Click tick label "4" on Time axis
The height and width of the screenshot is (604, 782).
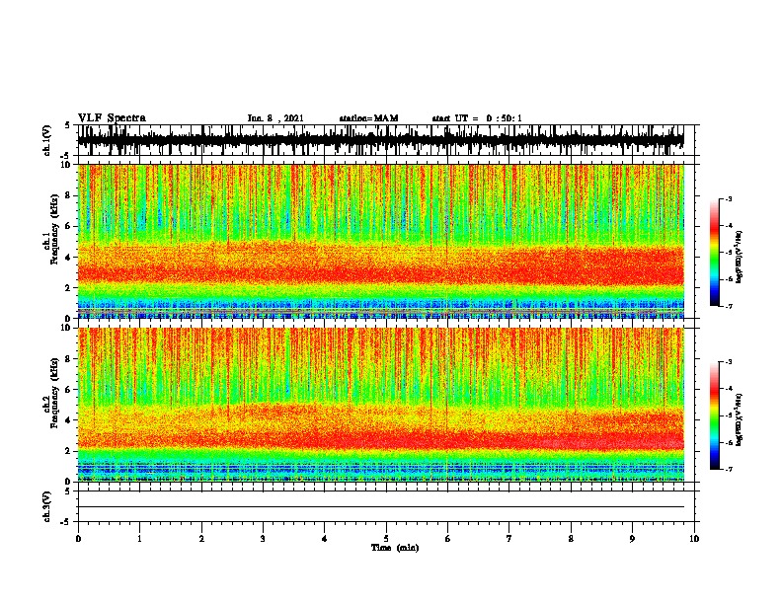pos(325,539)
